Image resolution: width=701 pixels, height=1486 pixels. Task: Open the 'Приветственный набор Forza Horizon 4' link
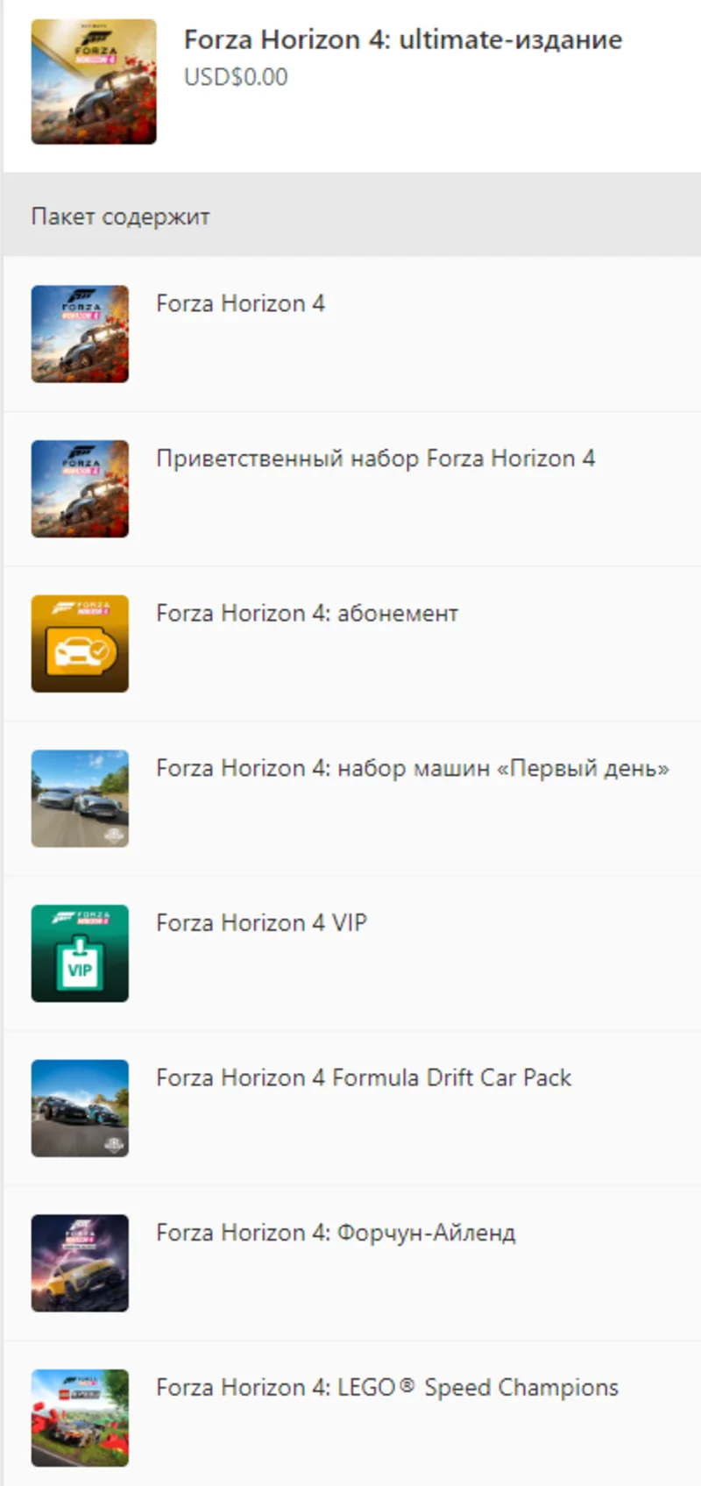click(375, 459)
